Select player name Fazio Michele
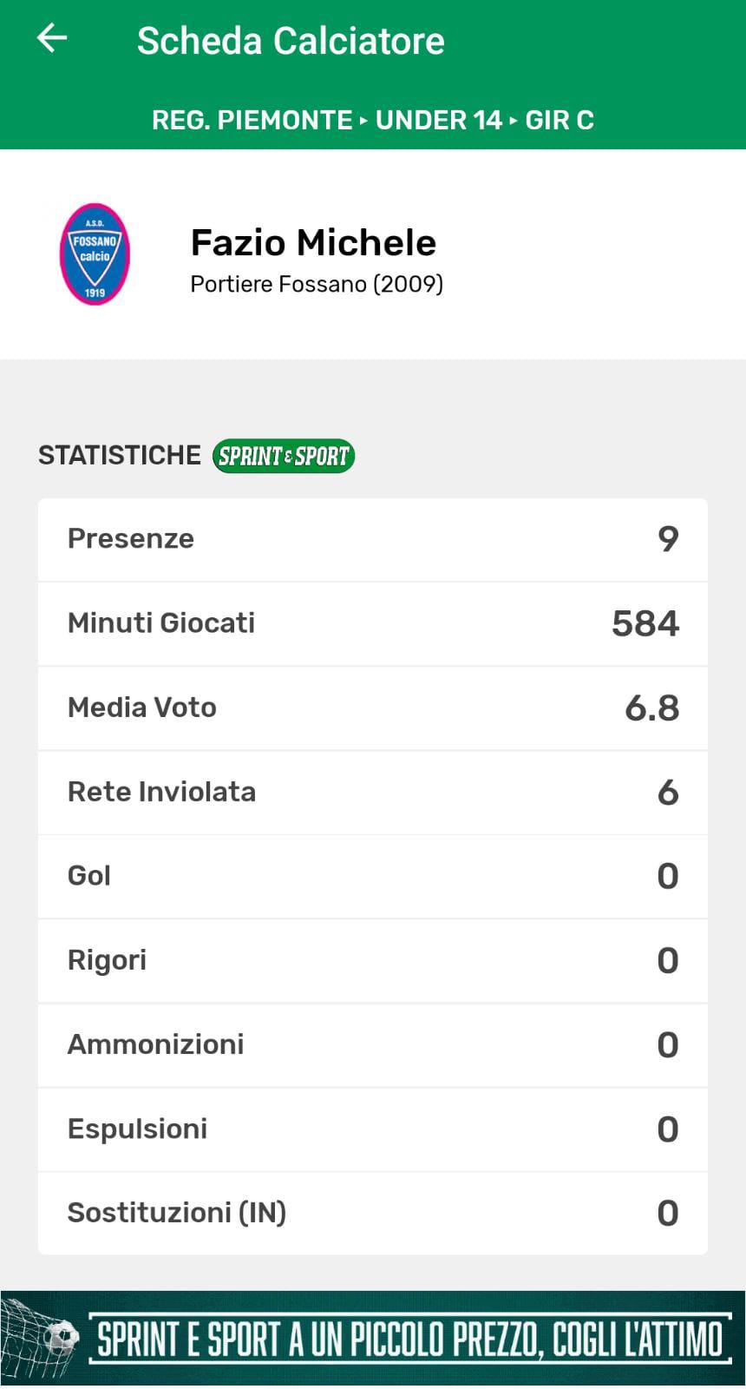Image resolution: width=746 pixels, height=1389 pixels. pyautogui.click(x=313, y=243)
